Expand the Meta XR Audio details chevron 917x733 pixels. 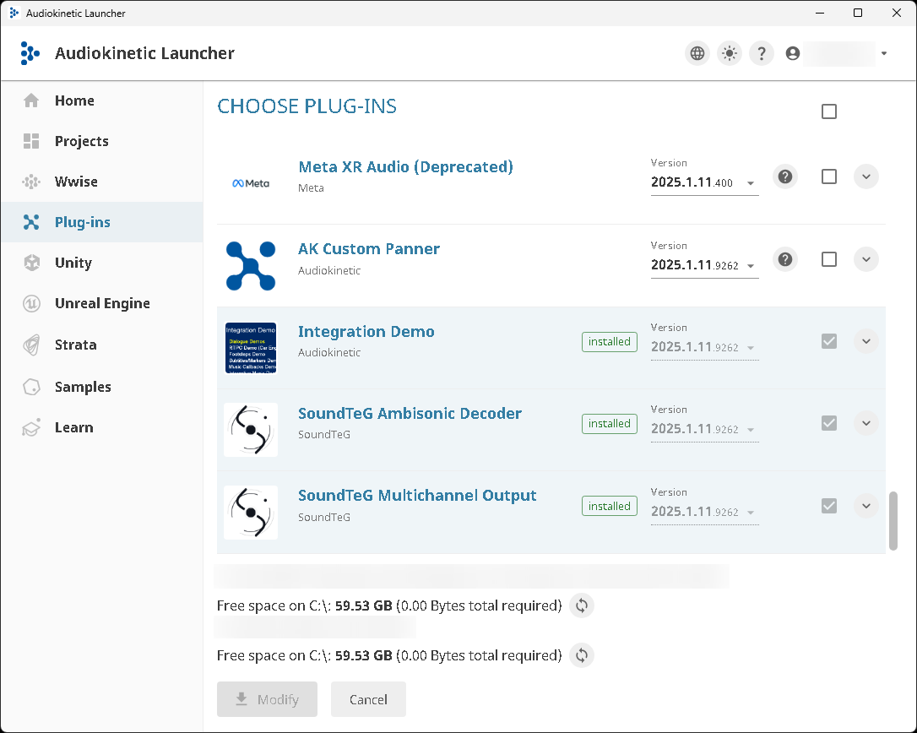coord(866,176)
